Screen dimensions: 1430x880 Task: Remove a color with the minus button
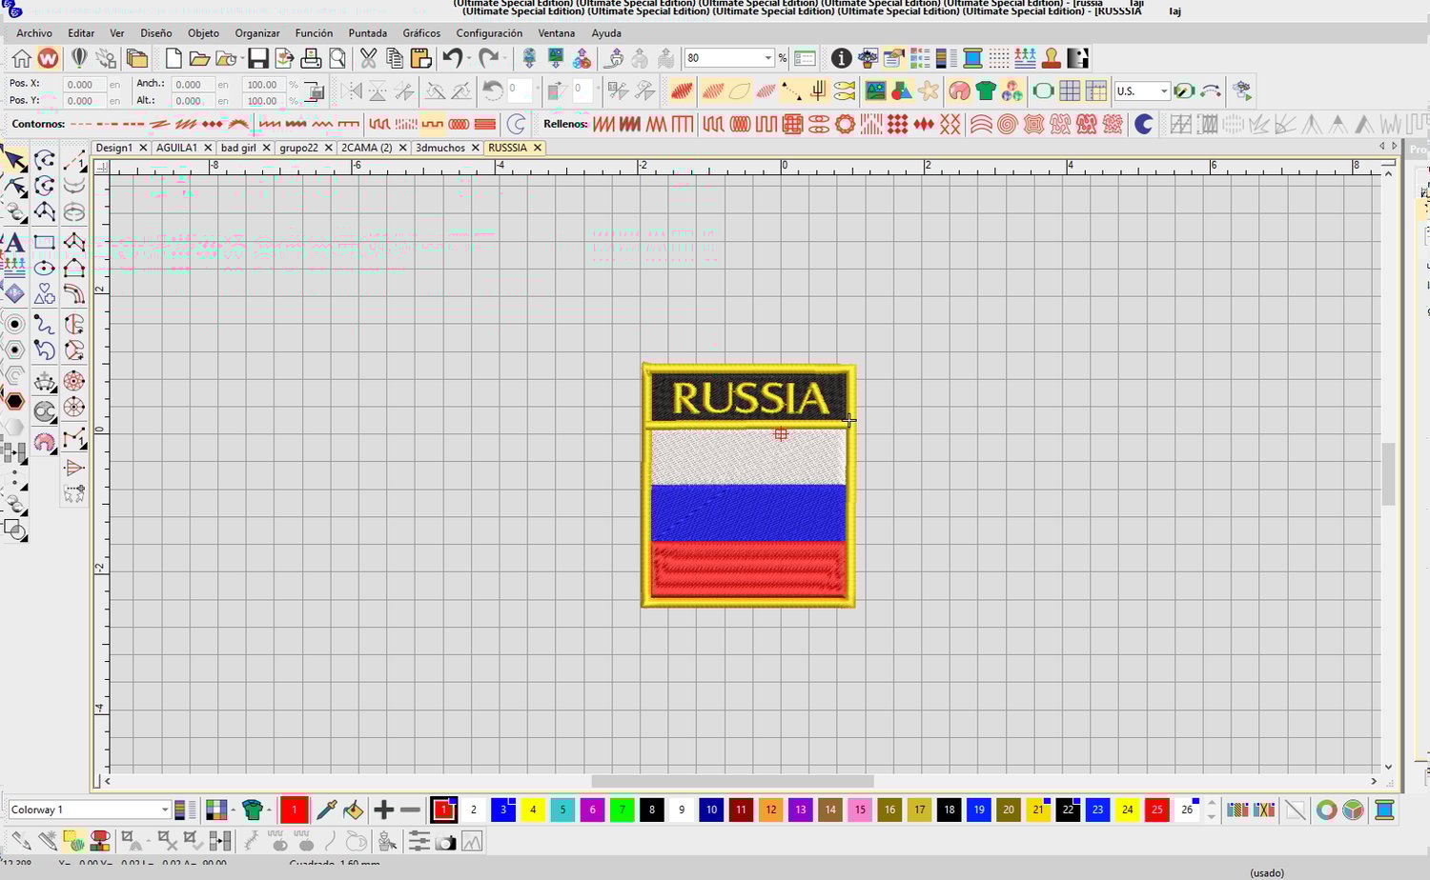[x=411, y=810]
